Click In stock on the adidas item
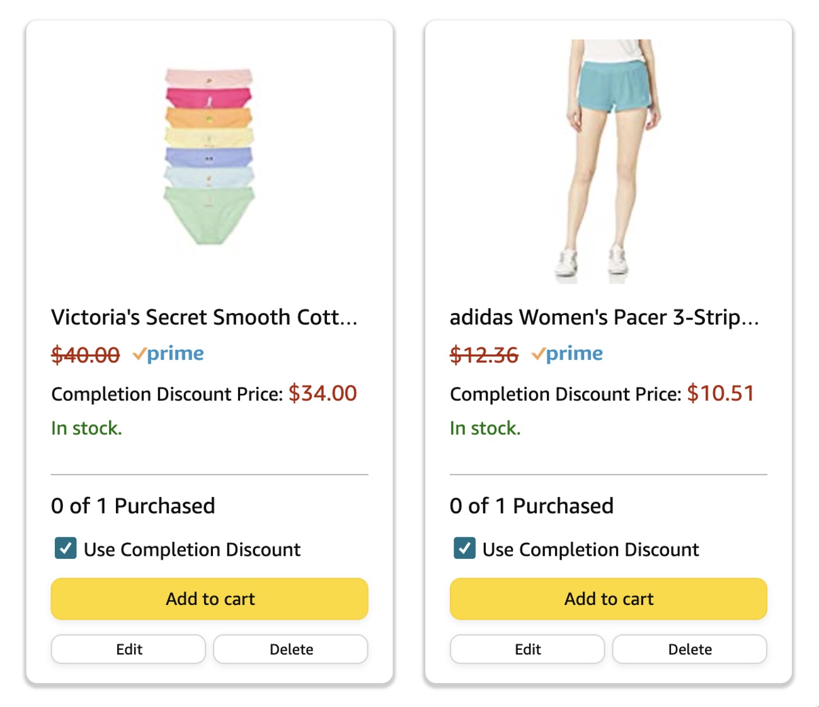This screenshot has width=819, height=707. click(484, 428)
